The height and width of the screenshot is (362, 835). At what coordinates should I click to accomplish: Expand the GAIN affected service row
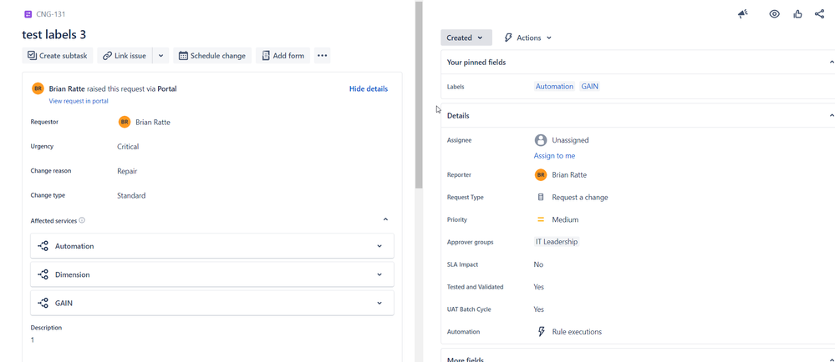tap(212, 303)
